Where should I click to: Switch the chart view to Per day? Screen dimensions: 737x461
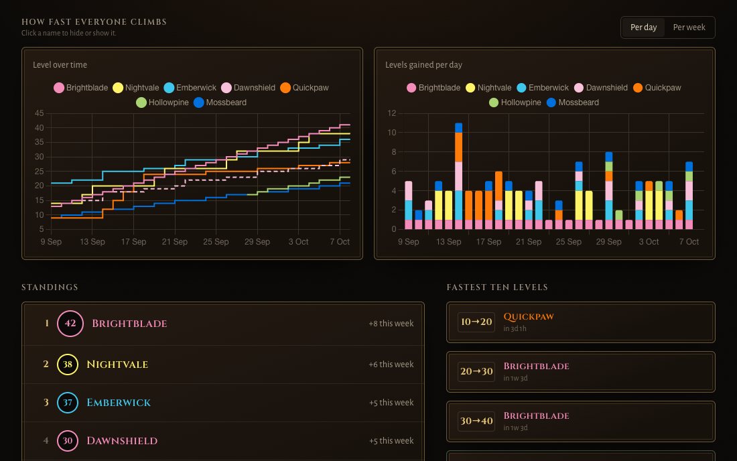pos(643,27)
